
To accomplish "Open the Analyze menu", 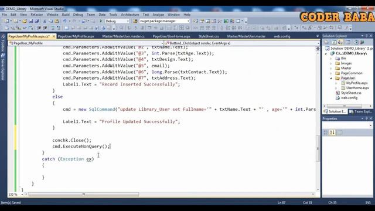I will click(x=158, y=15).
